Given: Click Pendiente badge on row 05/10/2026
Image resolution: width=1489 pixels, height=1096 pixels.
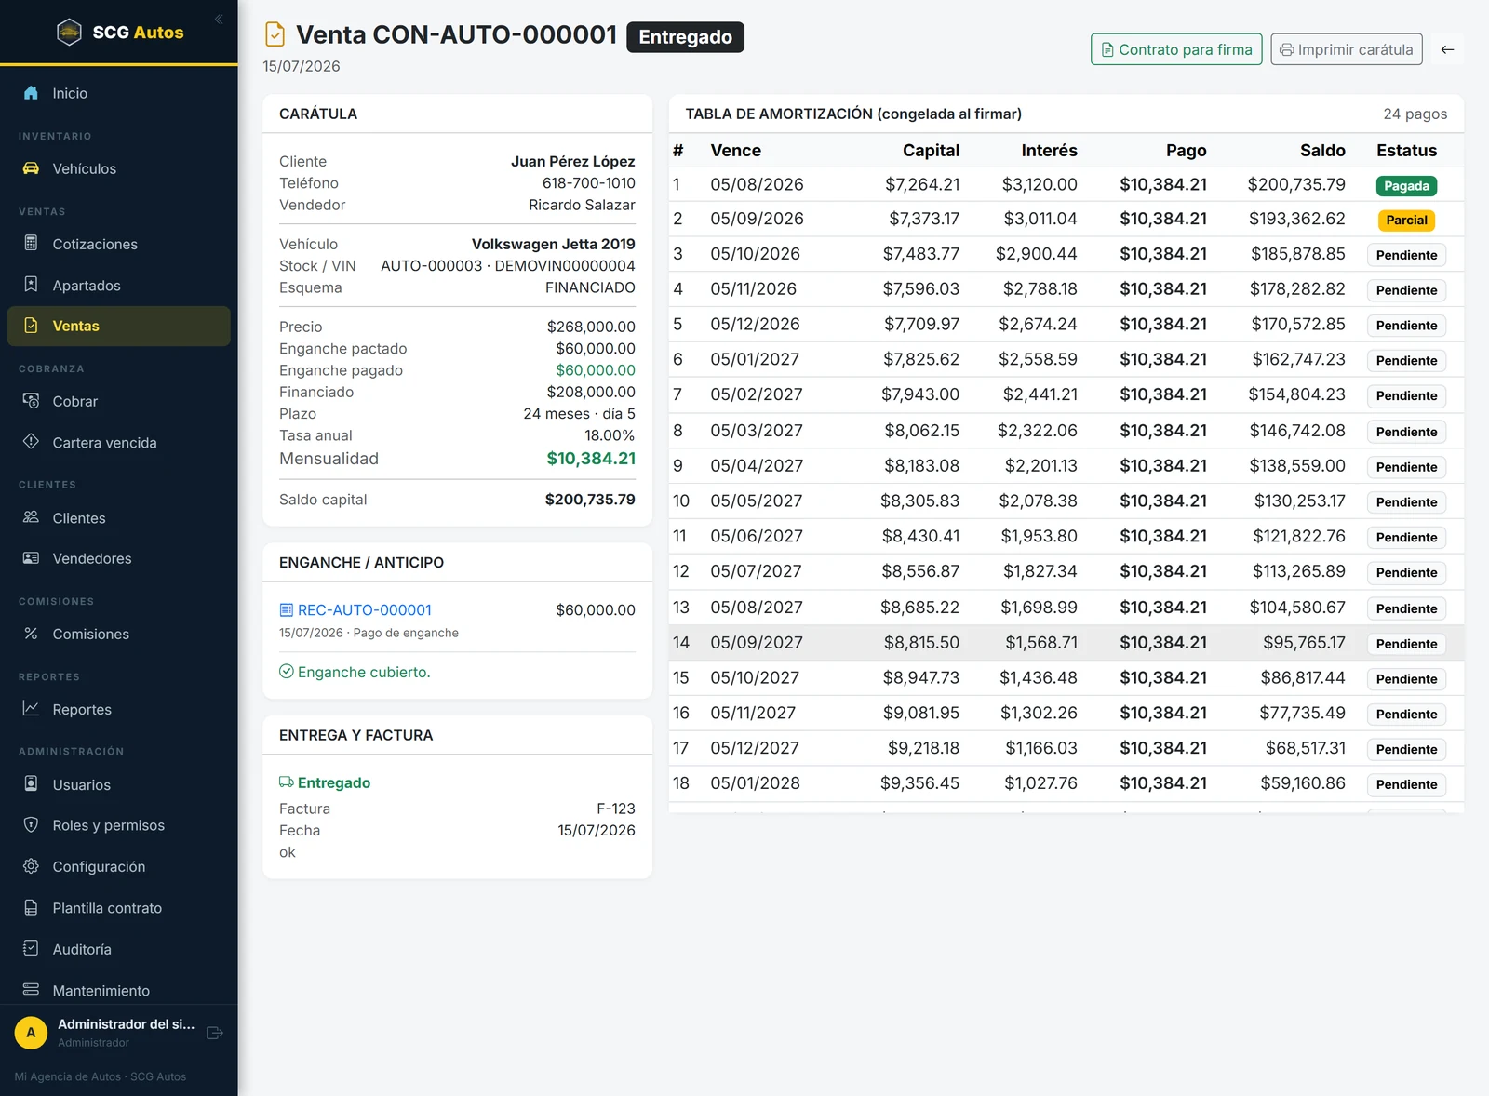Looking at the screenshot, I should coord(1406,255).
